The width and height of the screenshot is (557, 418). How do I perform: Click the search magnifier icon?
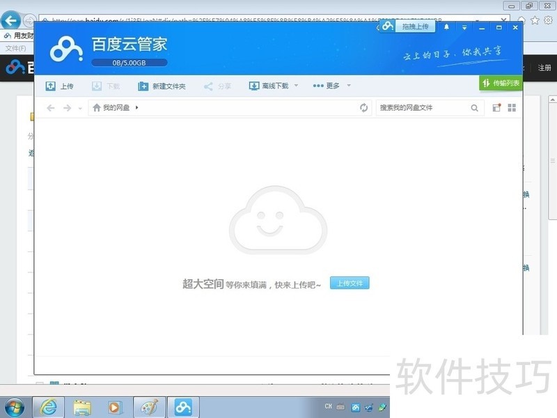(474, 108)
